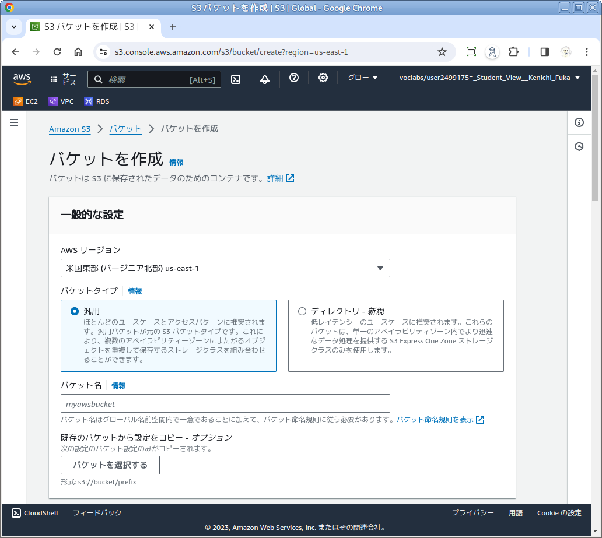Open the side navigation hamburger menu
The height and width of the screenshot is (538, 602).
[14, 122]
